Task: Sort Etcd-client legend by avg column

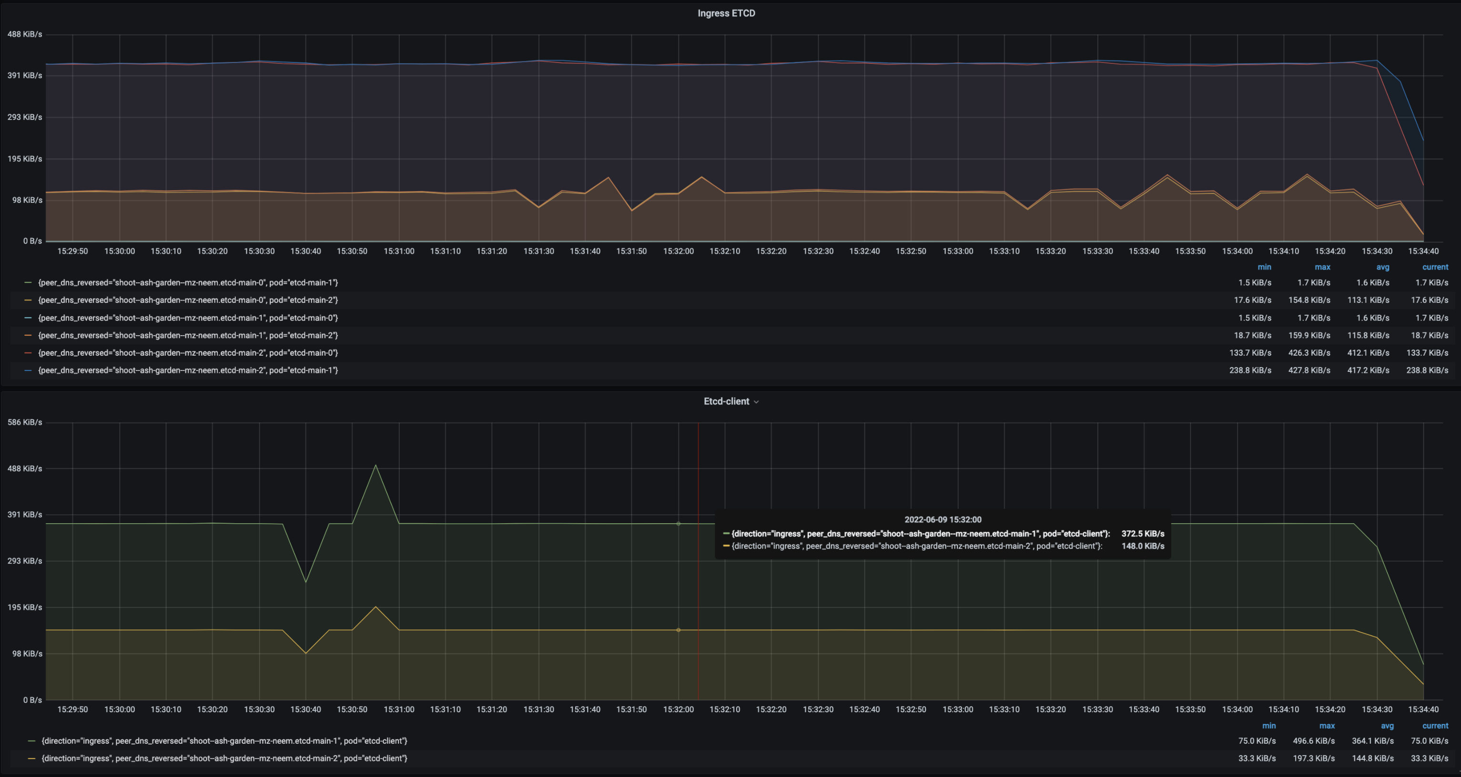Action: (1387, 726)
